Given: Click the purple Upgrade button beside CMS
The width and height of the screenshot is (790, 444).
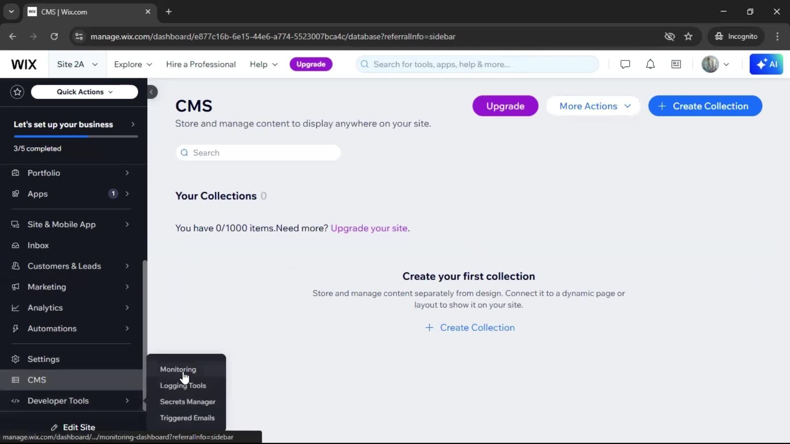Looking at the screenshot, I should pyautogui.click(x=505, y=106).
